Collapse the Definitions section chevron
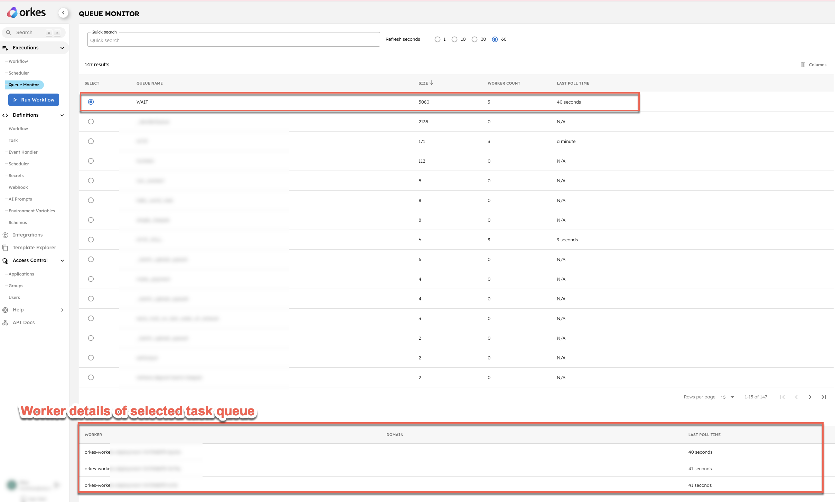835x502 pixels. coord(62,115)
